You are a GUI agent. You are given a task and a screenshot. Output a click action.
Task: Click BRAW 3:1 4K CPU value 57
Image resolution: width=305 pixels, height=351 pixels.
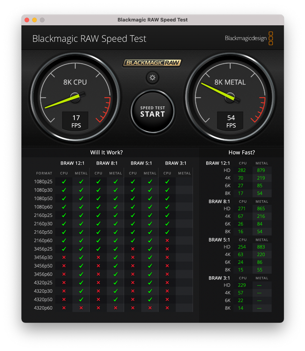click(x=241, y=293)
